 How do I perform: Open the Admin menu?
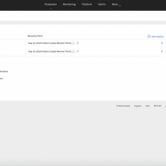102,4
